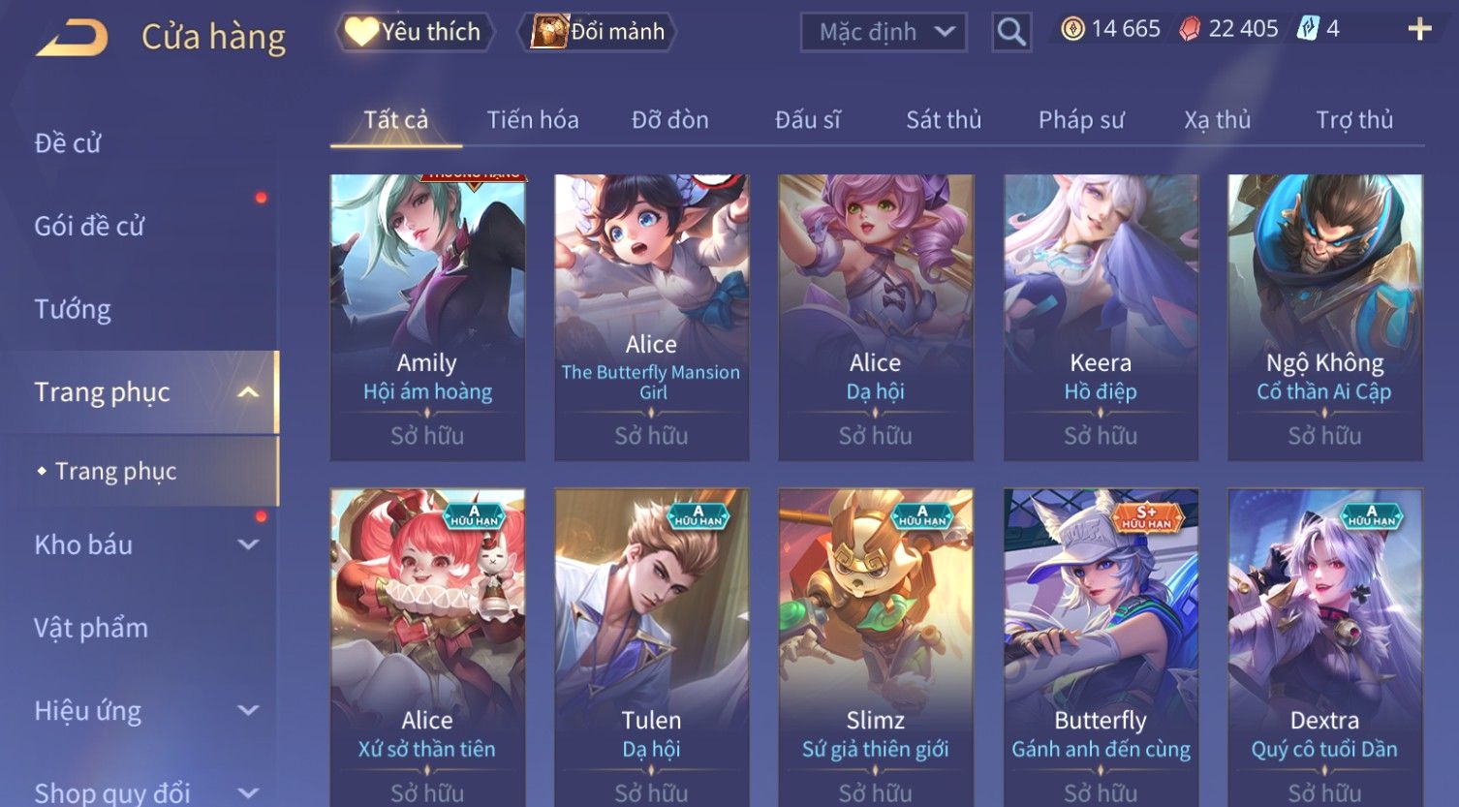The width and height of the screenshot is (1459, 807).
Task: Open Đổi mảnh fragment exchange
Action: (x=600, y=32)
